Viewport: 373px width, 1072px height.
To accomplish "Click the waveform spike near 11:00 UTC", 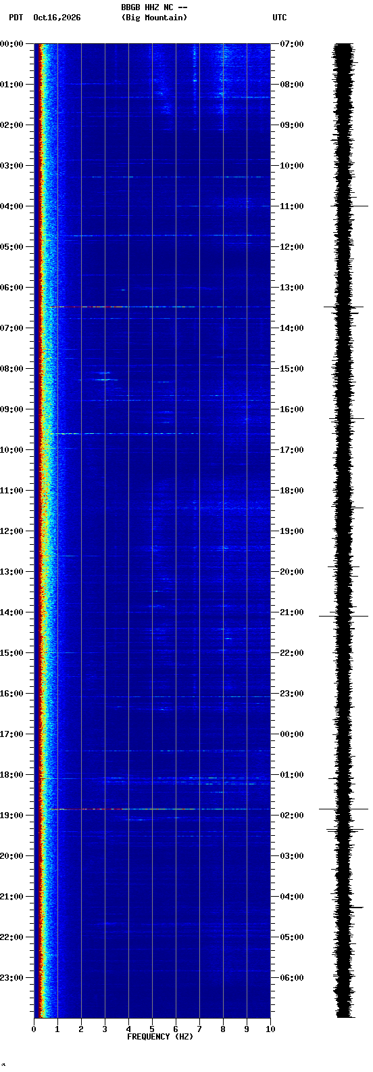I will click(349, 206).
